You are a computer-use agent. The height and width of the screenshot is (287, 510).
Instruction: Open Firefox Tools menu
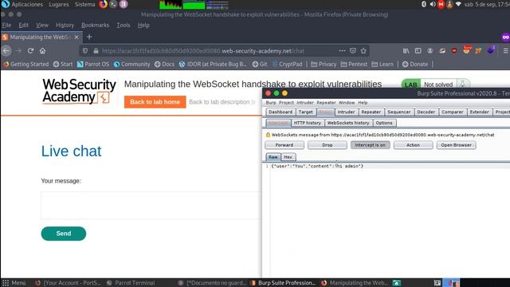point(124,25)
